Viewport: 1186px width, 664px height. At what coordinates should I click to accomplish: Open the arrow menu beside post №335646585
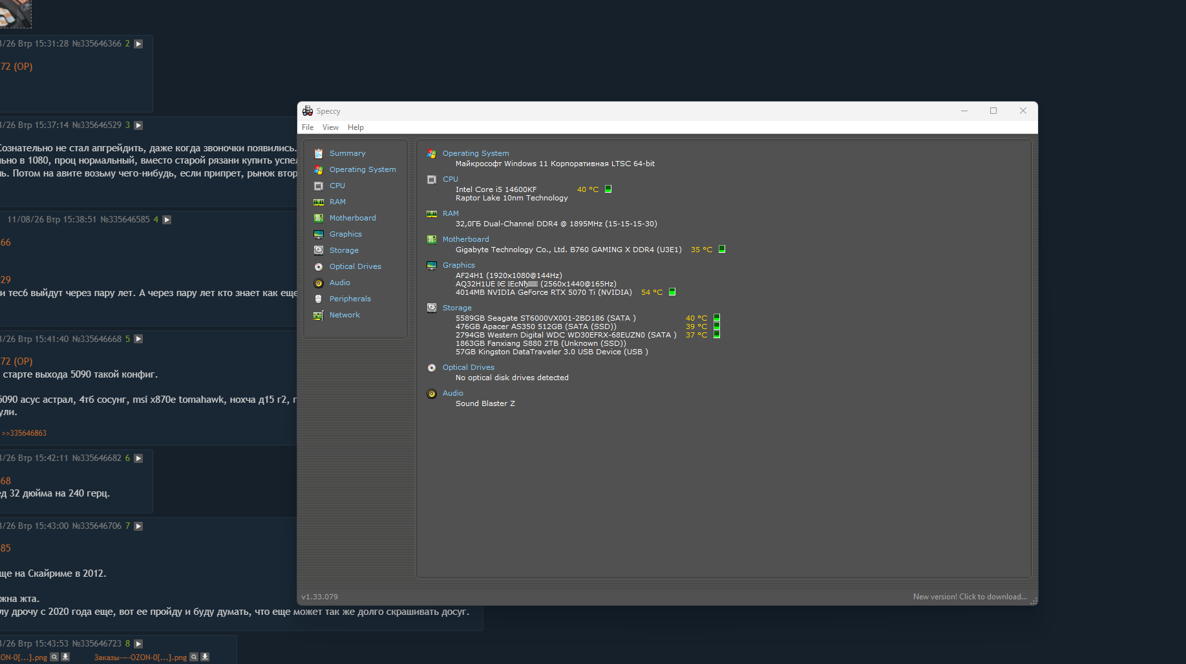click(167, 220)
